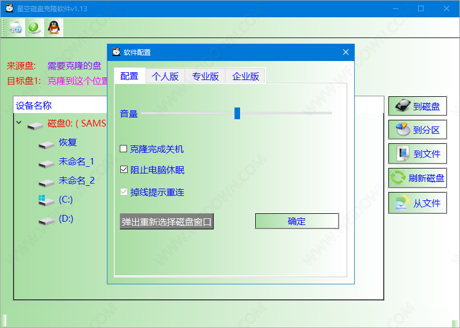Enable the 克隆完成关机 checkbox

[124, 149]
